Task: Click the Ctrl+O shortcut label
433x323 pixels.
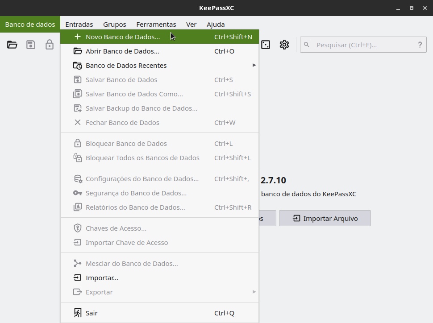Action: 224,51
